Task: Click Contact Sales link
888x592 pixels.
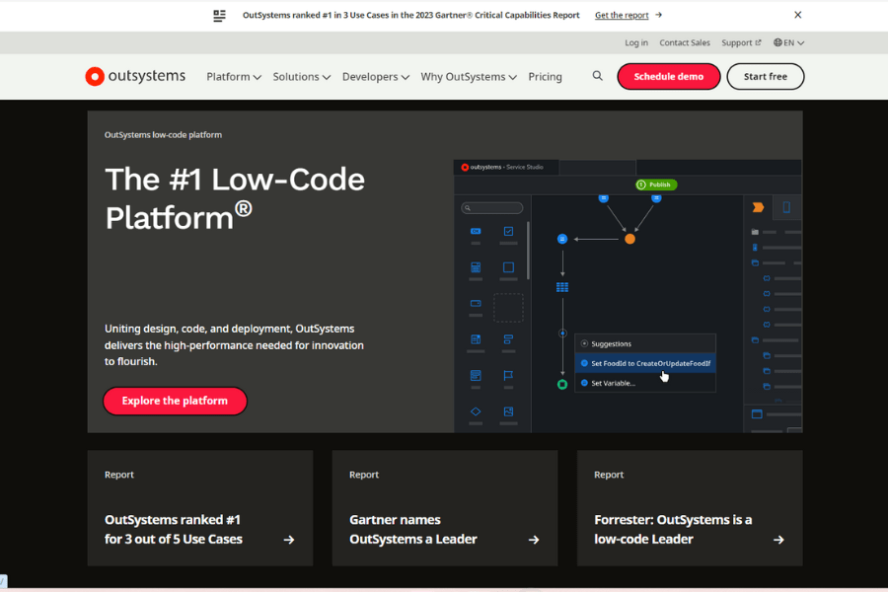Action: 684,42
